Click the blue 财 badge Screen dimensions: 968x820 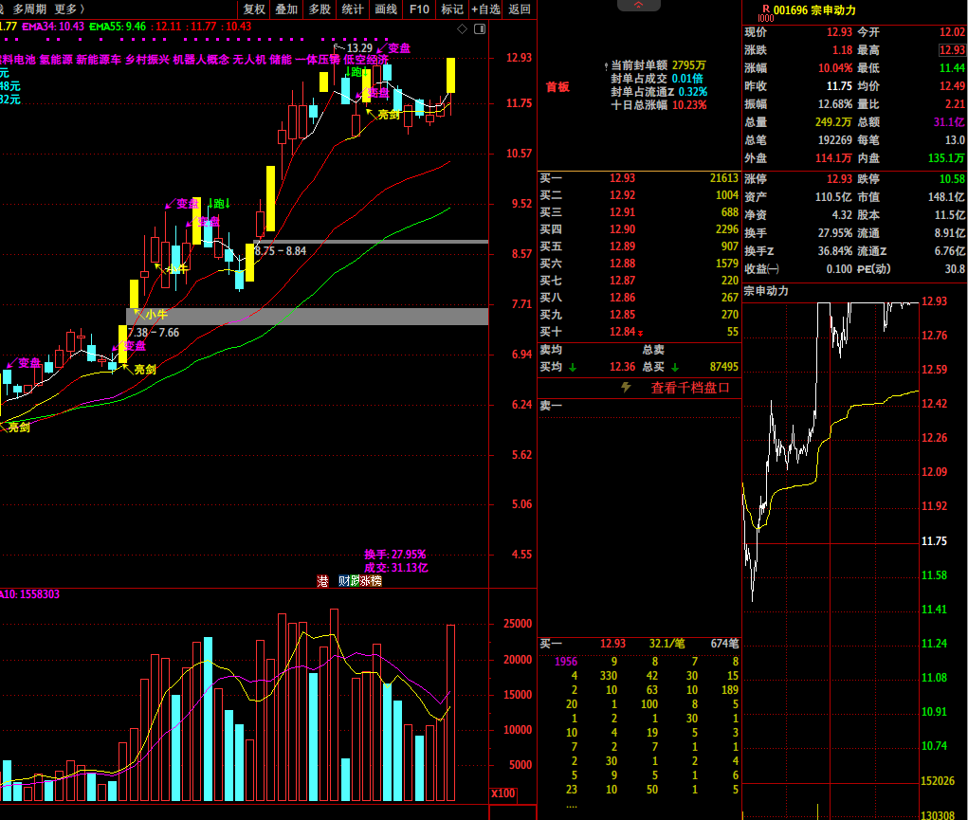[344, 581]
